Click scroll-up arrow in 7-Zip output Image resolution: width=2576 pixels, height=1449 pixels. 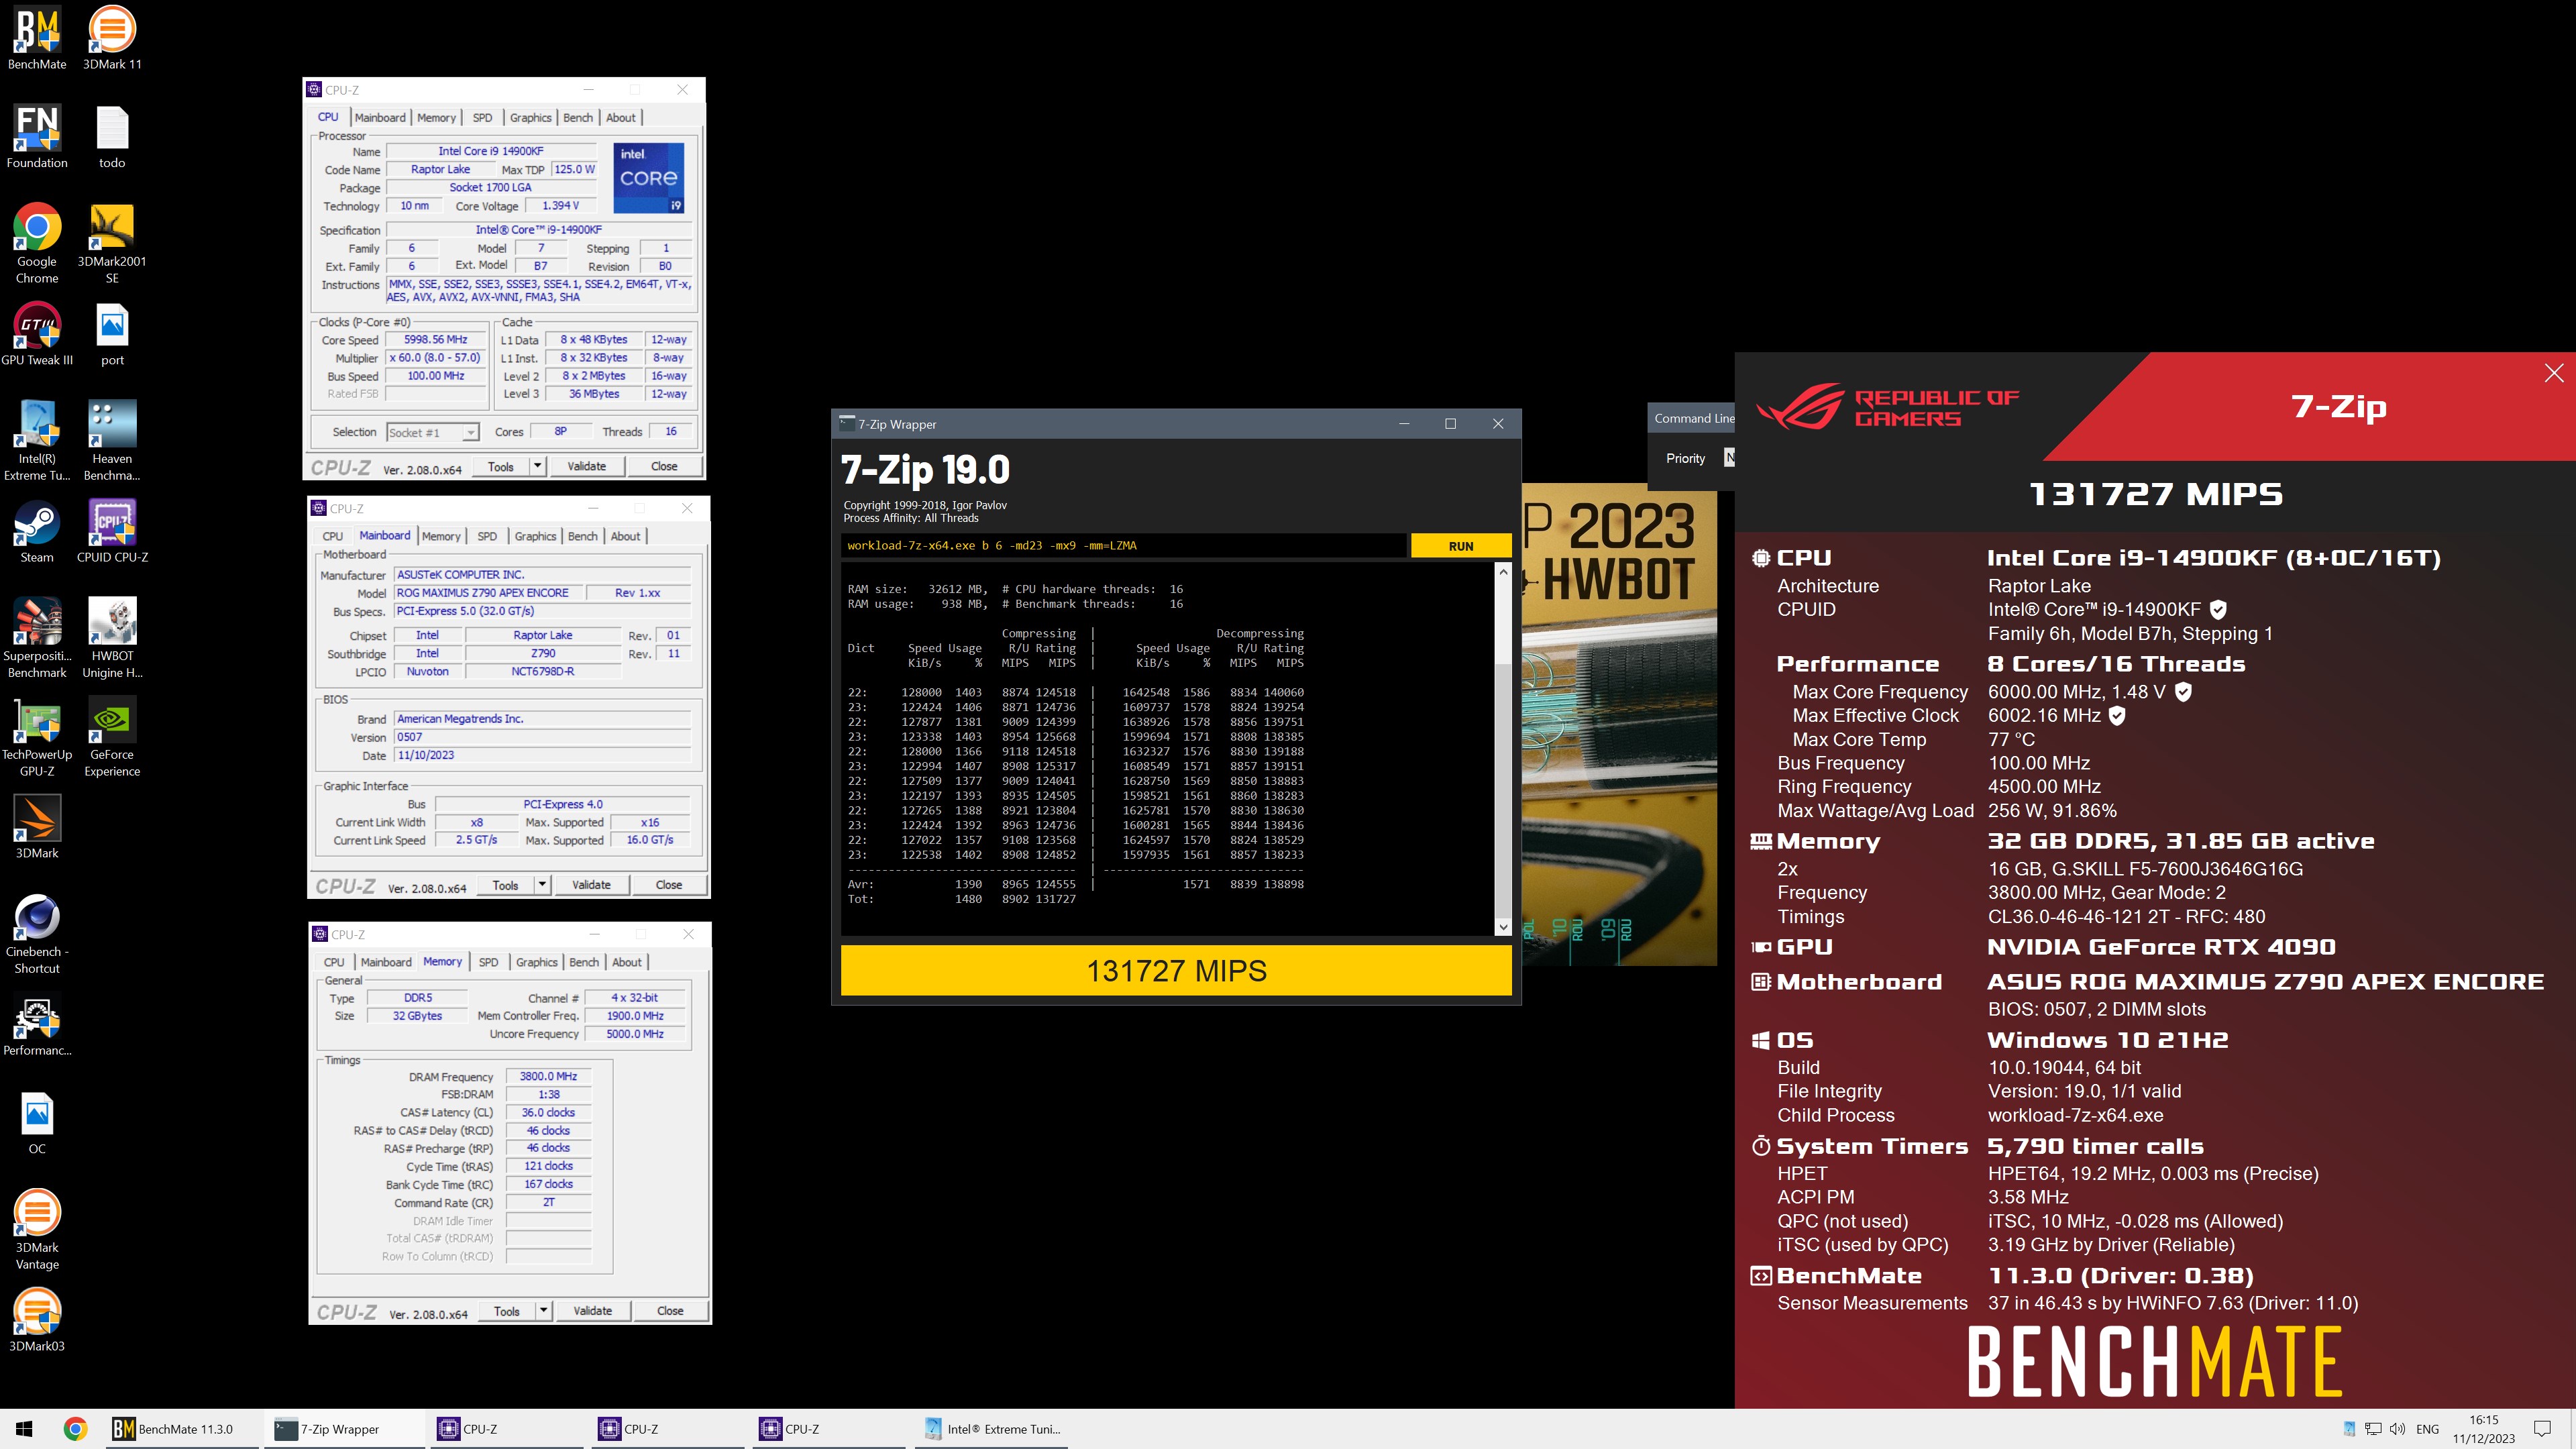click(1502, 572)
